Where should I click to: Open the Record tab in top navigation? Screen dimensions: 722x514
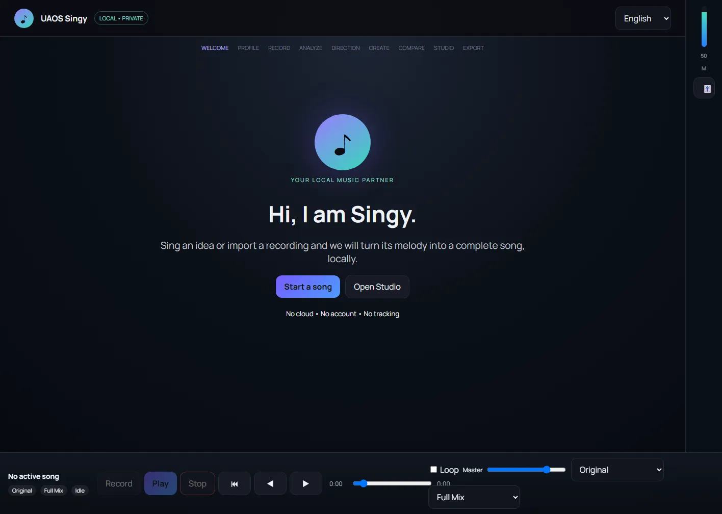point(279,48)
